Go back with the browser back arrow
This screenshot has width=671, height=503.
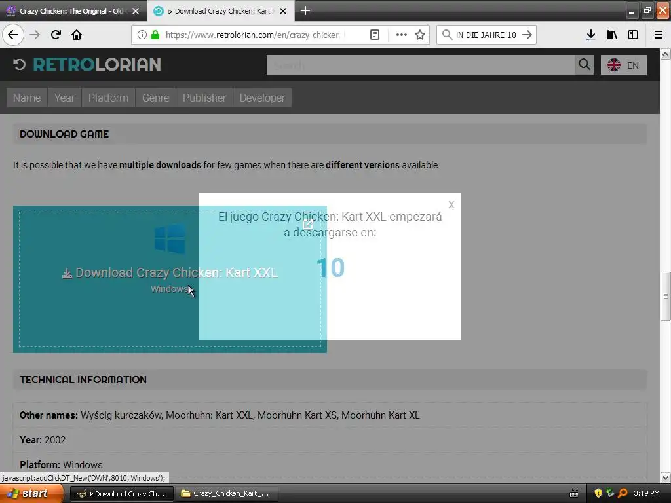click(x=13, y=35)
